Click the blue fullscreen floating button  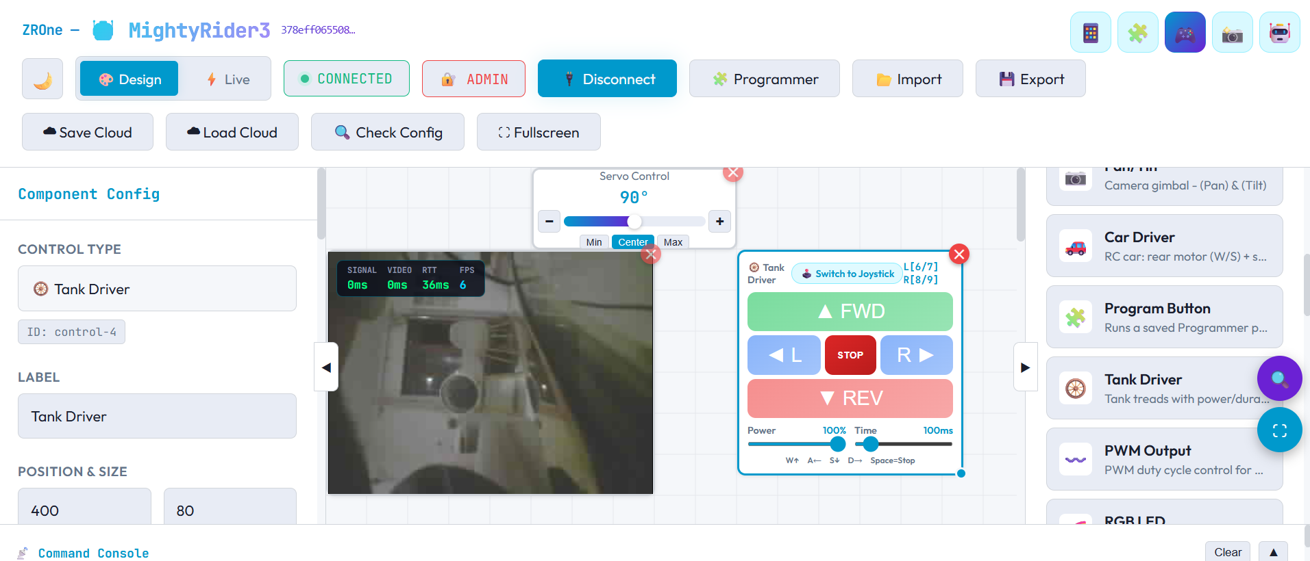point(1279,430)
